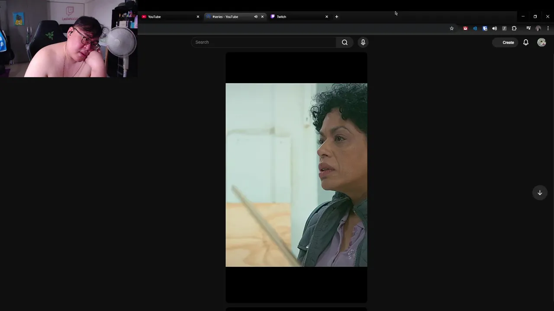Viewport: 554px width, 311px height.
Task: Open the gray script 'f' extension icon
Action: (504, 29)
